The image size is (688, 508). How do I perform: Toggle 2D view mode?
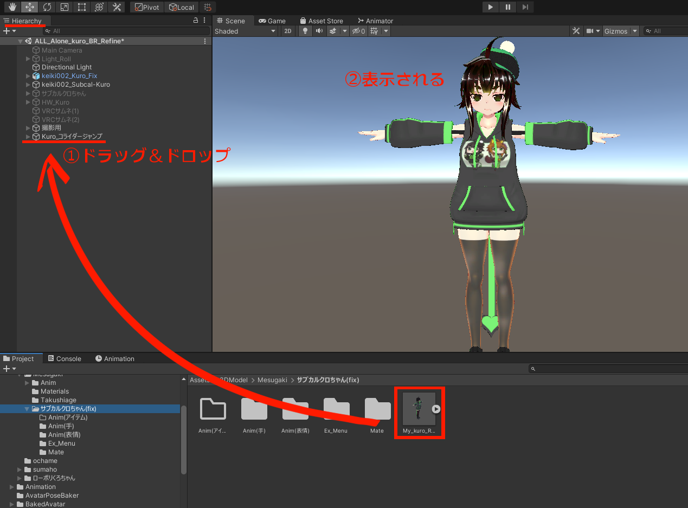coord(288,31)
